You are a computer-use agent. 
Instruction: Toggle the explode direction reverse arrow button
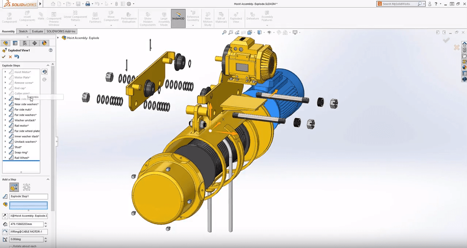tap(5, 216)
